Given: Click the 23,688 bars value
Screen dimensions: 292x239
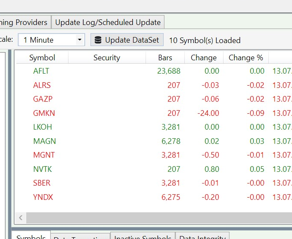Looking at the screenshot, I should (x=169, y=71).
